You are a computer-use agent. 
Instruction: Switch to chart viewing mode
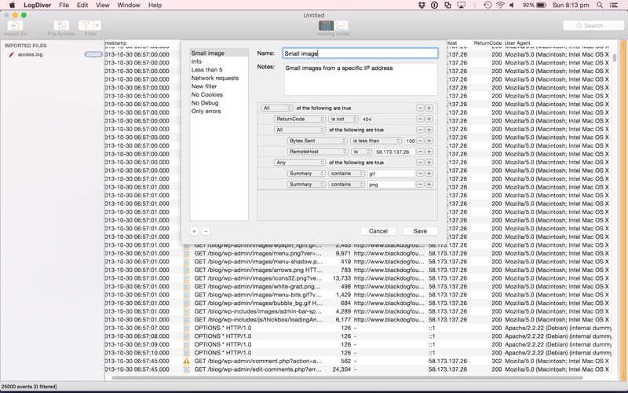pos(341,26)
